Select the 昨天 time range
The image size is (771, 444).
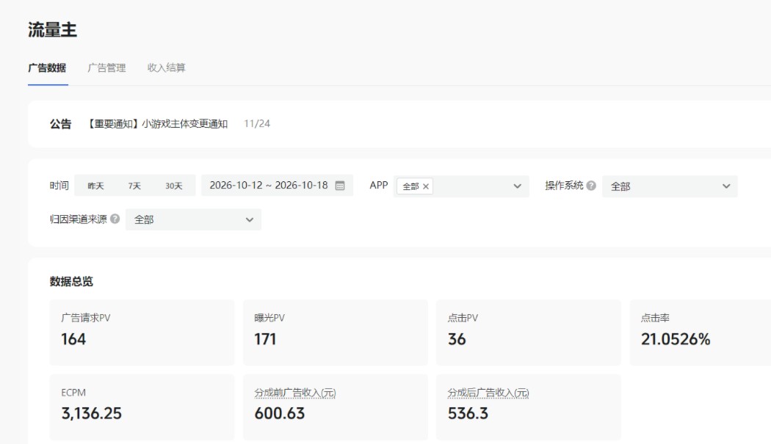pos(96,186)
